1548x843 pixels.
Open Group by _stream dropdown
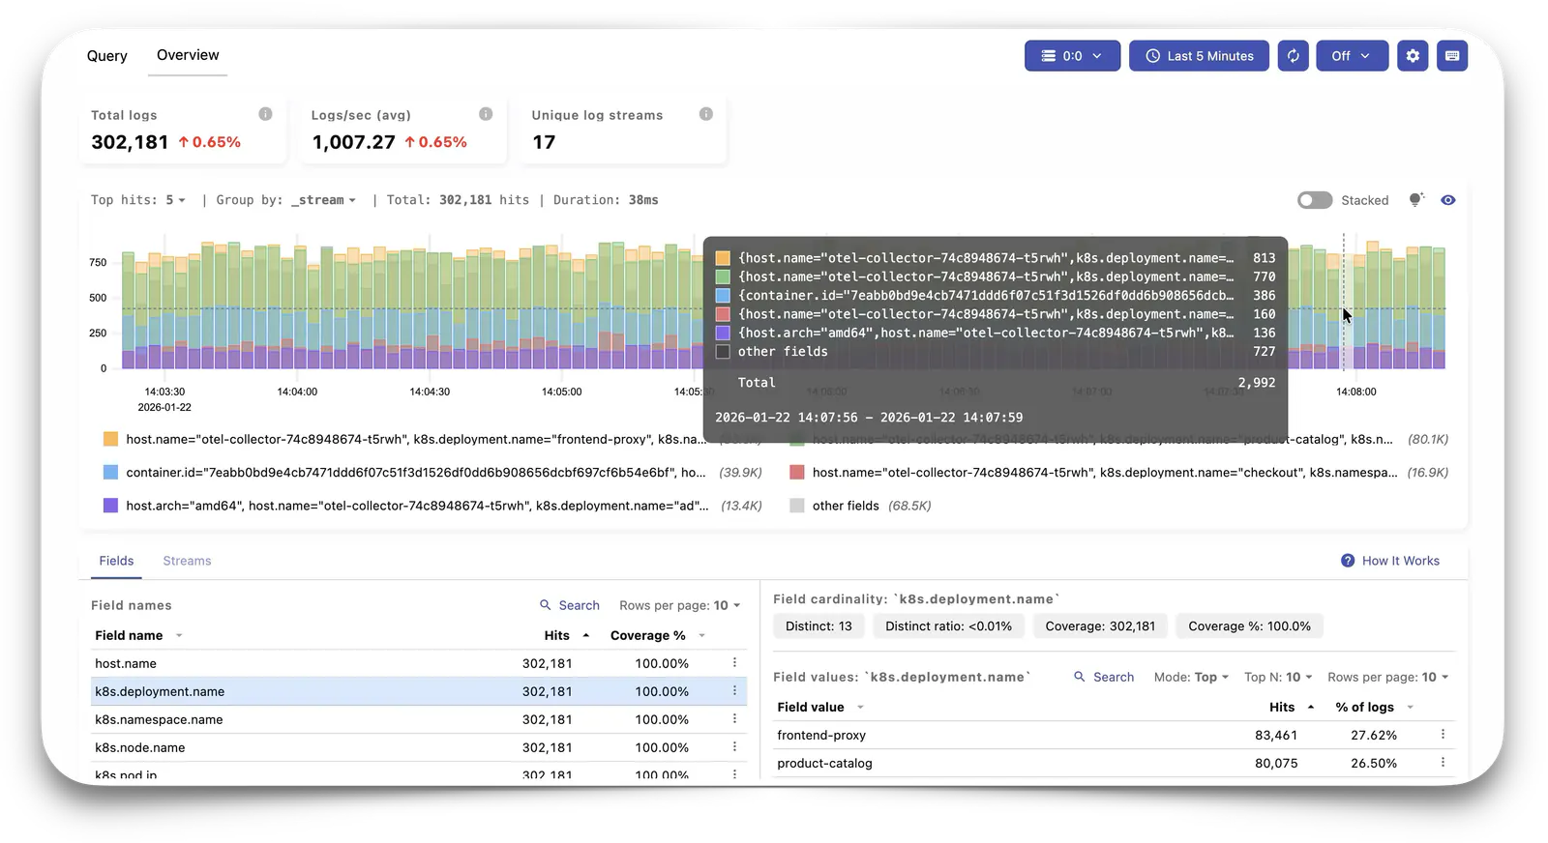[x=323, y=200]
